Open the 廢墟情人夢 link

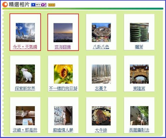tap(63, 130)
